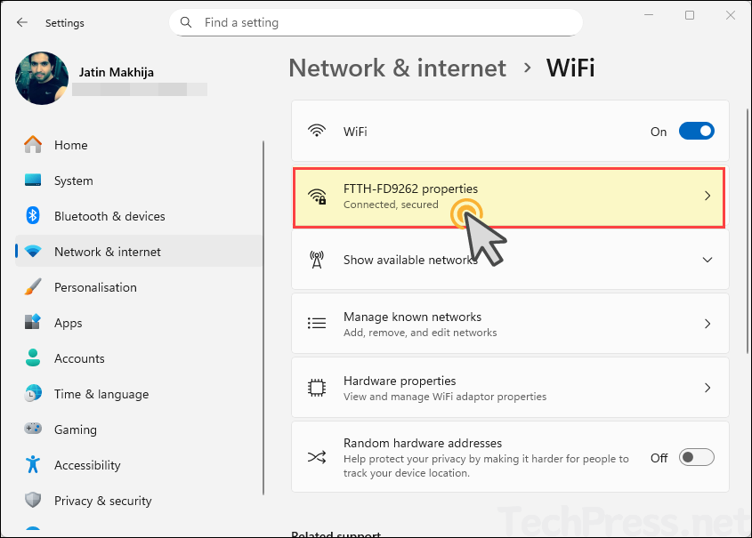Open FTTH-FD9262 properties chevron arrow
The height and width of the screenshot is (538, 752).
click(x=708, y=196)
